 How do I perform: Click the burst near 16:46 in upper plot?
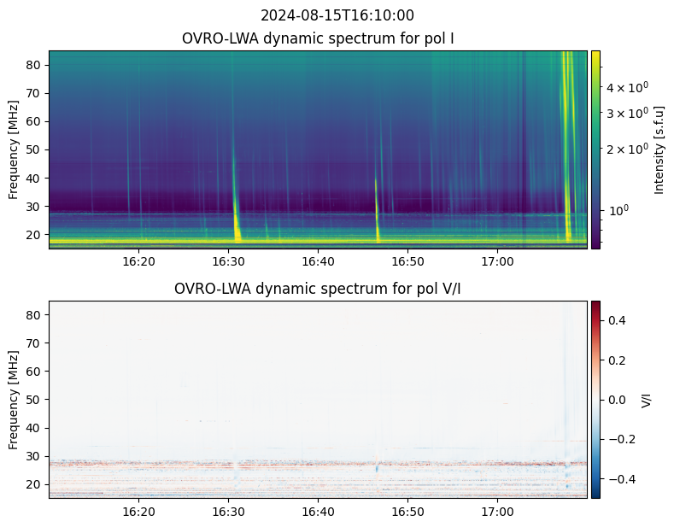377,211
